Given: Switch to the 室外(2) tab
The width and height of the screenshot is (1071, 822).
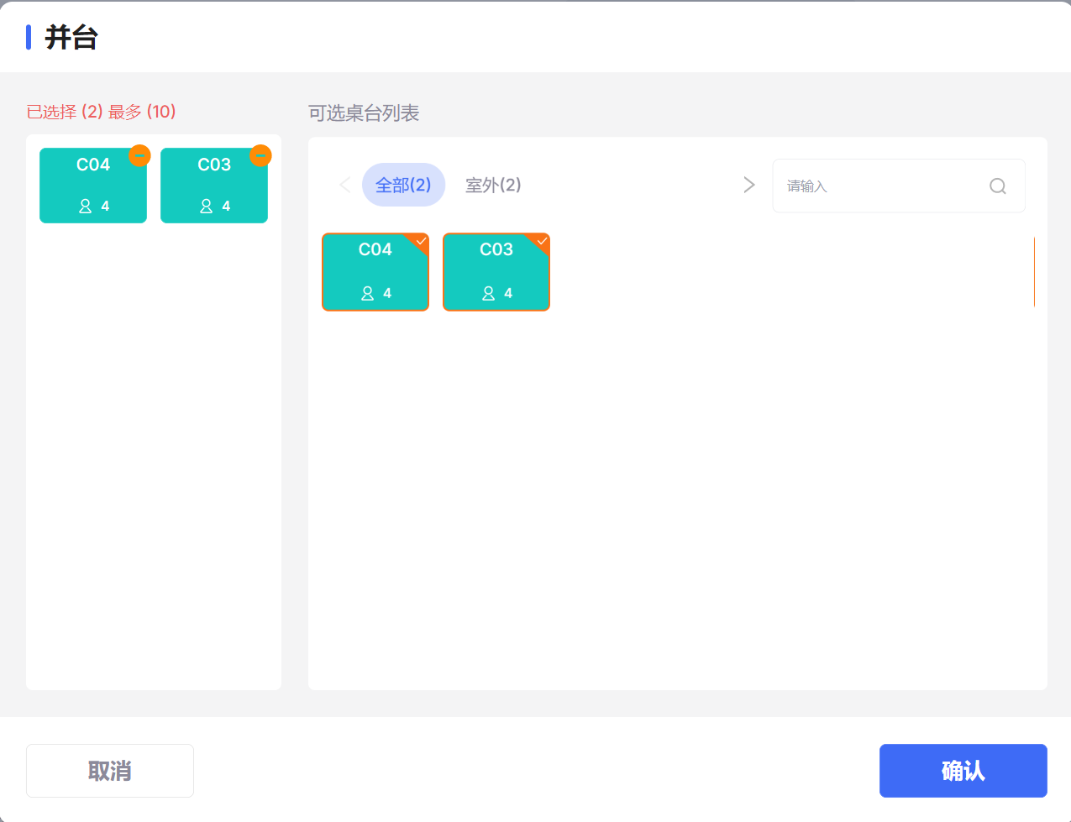Looking at the screenshot, I should [x=493, y=185].
